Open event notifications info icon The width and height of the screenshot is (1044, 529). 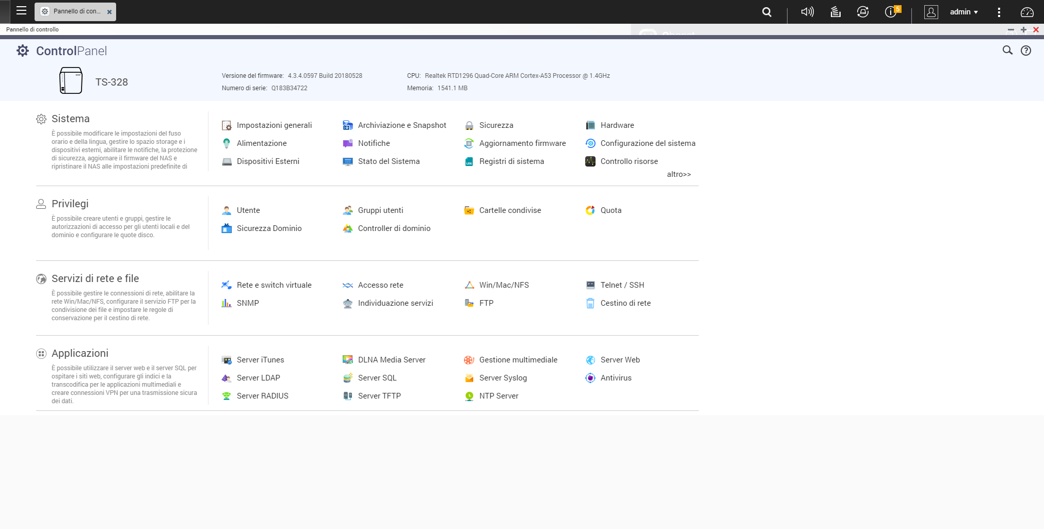(x=891, y=12)
